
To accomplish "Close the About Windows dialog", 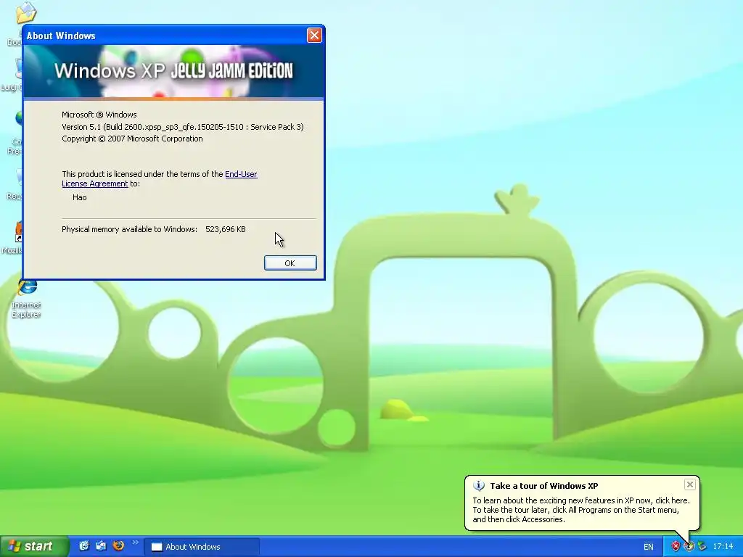I will (x=314, y=35).
